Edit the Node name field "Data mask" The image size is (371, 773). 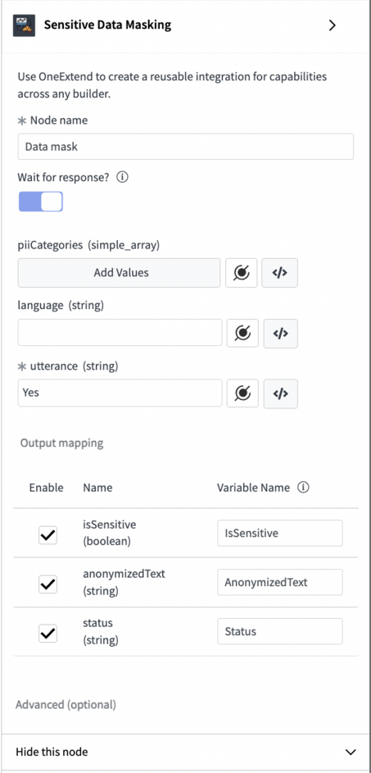[185, 147]
